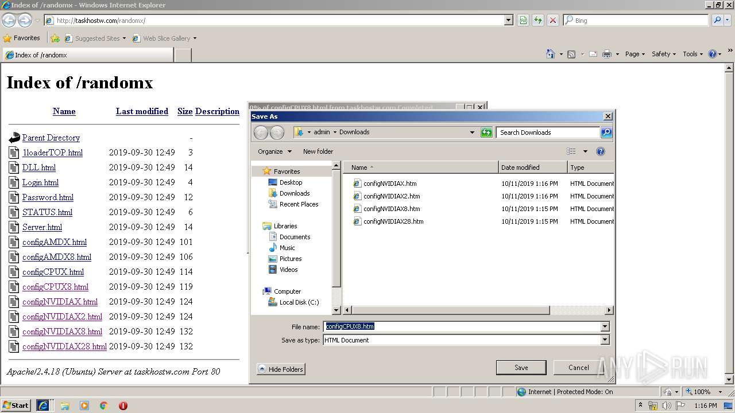Open Internet Explorer from the taskbar
Viewport: 735px width, 413px height.
click(43, 406)
